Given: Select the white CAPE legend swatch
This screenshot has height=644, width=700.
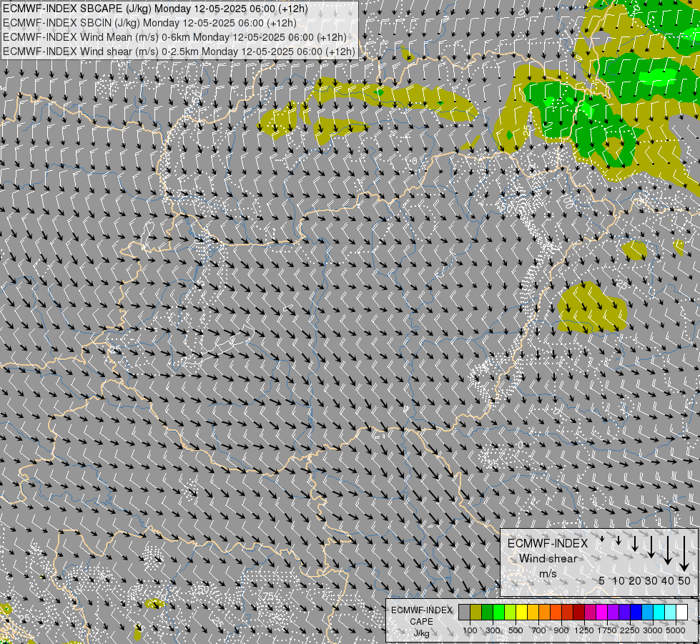Looking at the screenshot, I should pos(683,612).
